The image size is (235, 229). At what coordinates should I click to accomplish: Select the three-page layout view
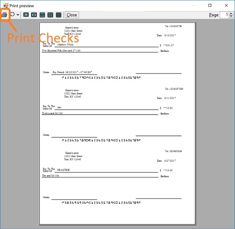[42, 15]
